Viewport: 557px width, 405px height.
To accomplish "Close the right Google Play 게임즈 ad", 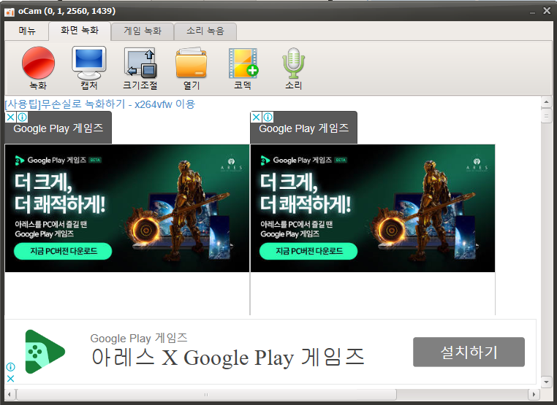I will [256, 117].
